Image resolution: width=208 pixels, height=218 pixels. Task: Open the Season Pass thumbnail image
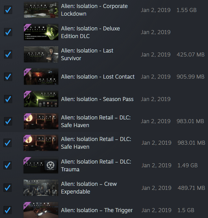coord(41,99)
